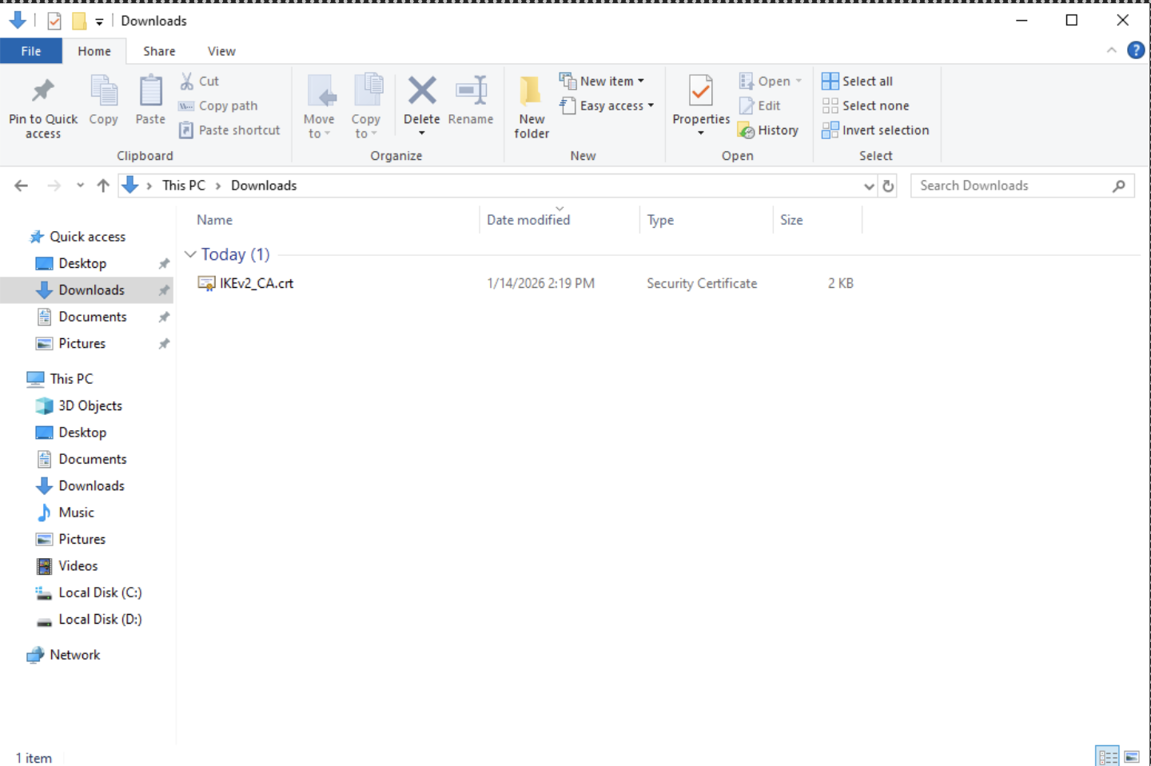Collapse the Today group chevron
Image resolution: width=1151 pixels, height=766 pixels.
(190, 254)
